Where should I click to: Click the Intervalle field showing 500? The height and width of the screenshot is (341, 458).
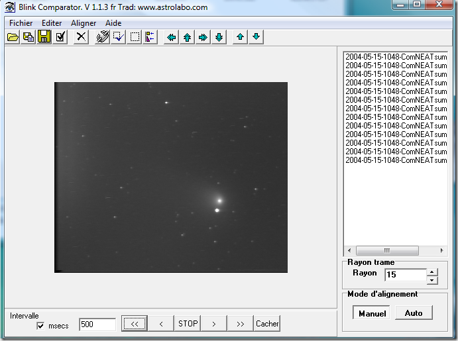[97, 324]
